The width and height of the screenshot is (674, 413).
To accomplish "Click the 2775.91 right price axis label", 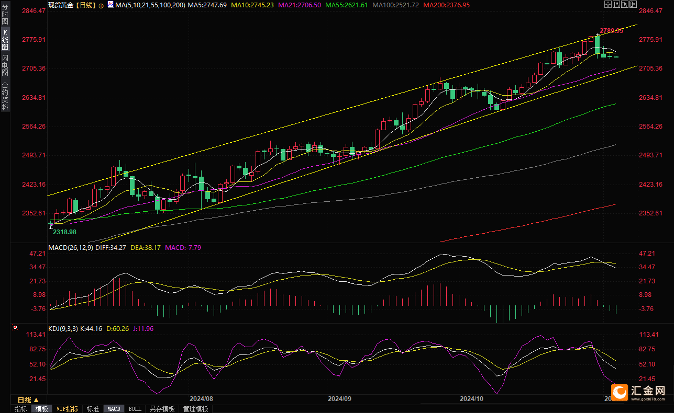I will pos(651,39).
